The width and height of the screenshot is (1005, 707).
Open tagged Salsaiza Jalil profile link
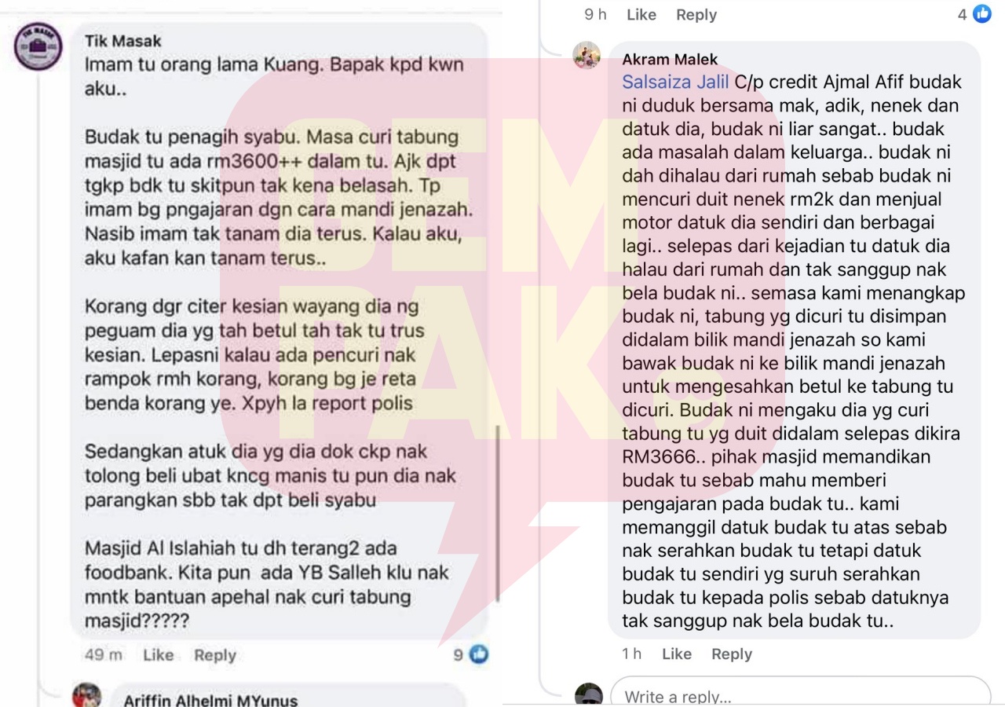click(x=676, y=82)
